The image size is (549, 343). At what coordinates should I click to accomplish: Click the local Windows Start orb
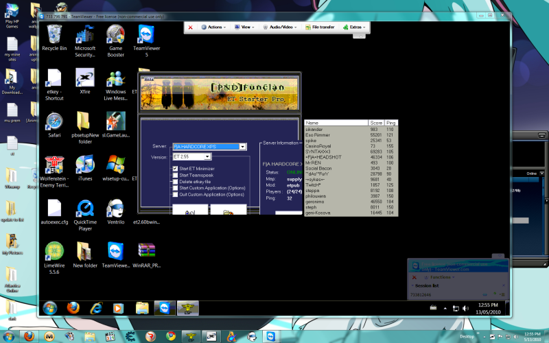pos(7,337)
